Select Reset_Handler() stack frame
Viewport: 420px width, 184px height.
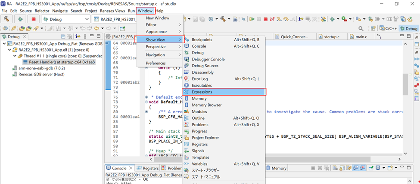59,62
